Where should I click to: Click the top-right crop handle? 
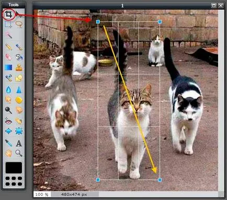pos(160,22)
